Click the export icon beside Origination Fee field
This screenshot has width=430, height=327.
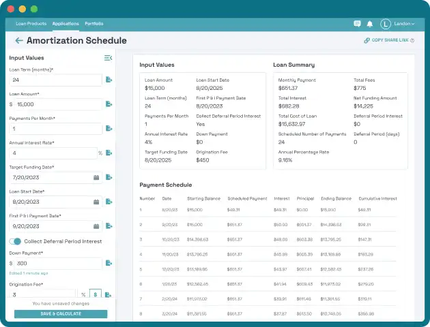tap(108, 295)
